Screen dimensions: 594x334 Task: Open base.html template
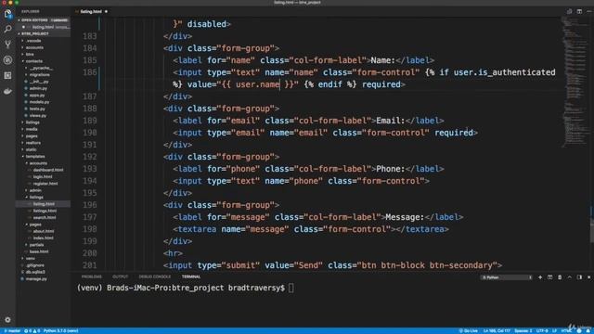pos(39,251)
